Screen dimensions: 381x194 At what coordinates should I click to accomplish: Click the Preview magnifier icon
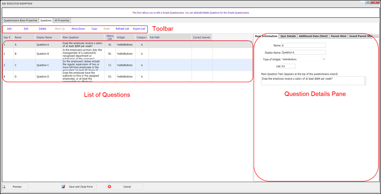coord(4,187)
